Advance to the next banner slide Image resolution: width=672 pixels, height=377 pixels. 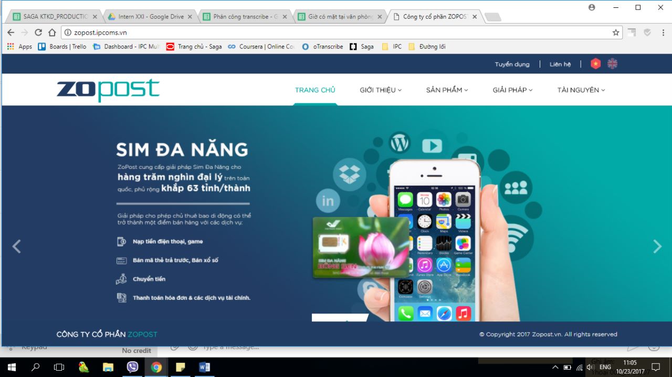pyautogui.click(x=657, y=246)
